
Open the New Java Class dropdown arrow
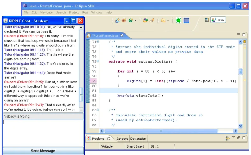(135, 20)
